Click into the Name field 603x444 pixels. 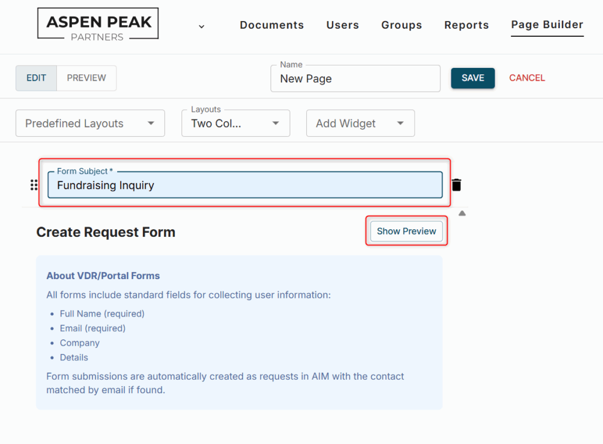click(x=355, y=79)
